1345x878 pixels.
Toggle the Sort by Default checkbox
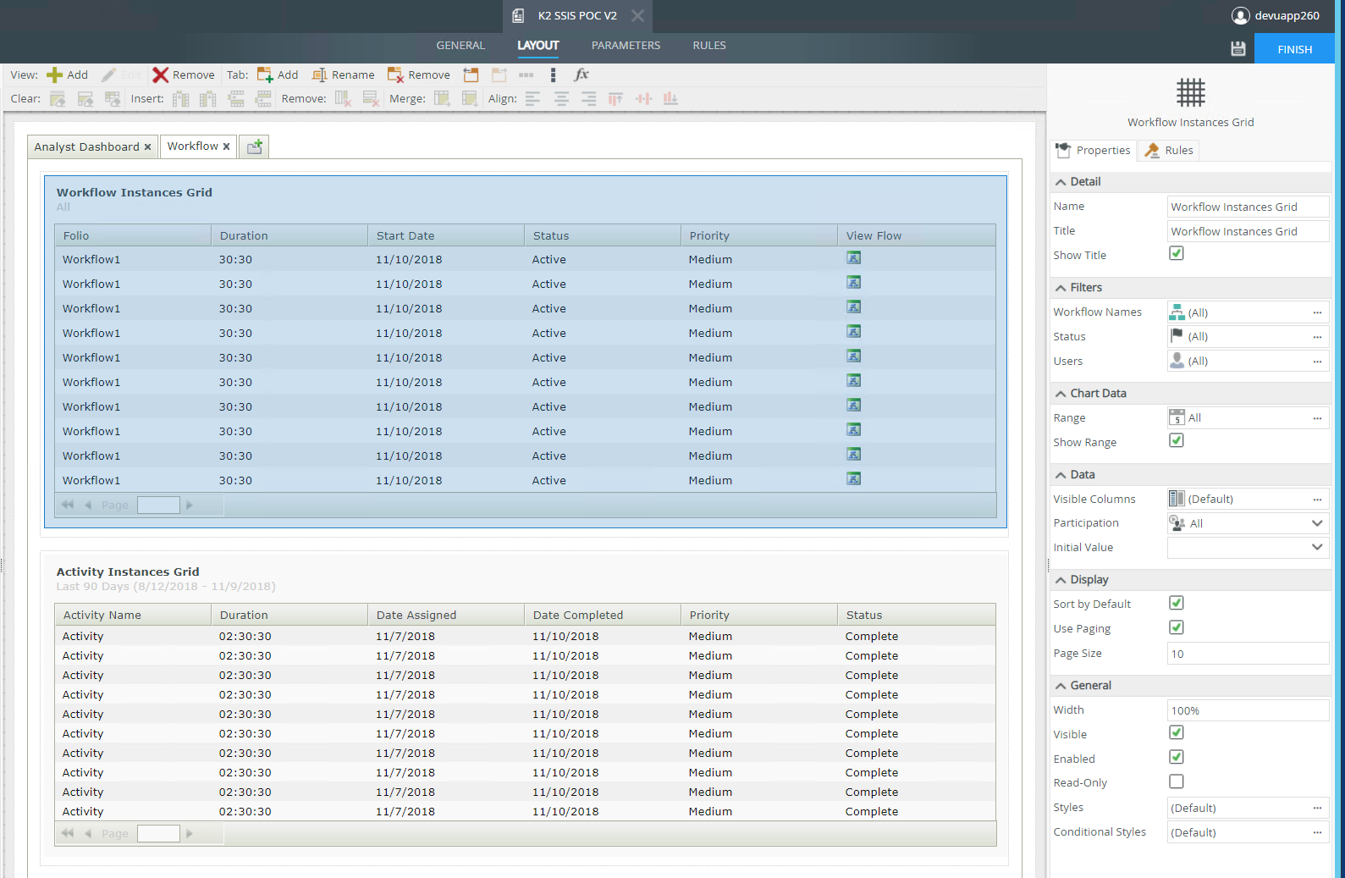tap(1177, 604)
